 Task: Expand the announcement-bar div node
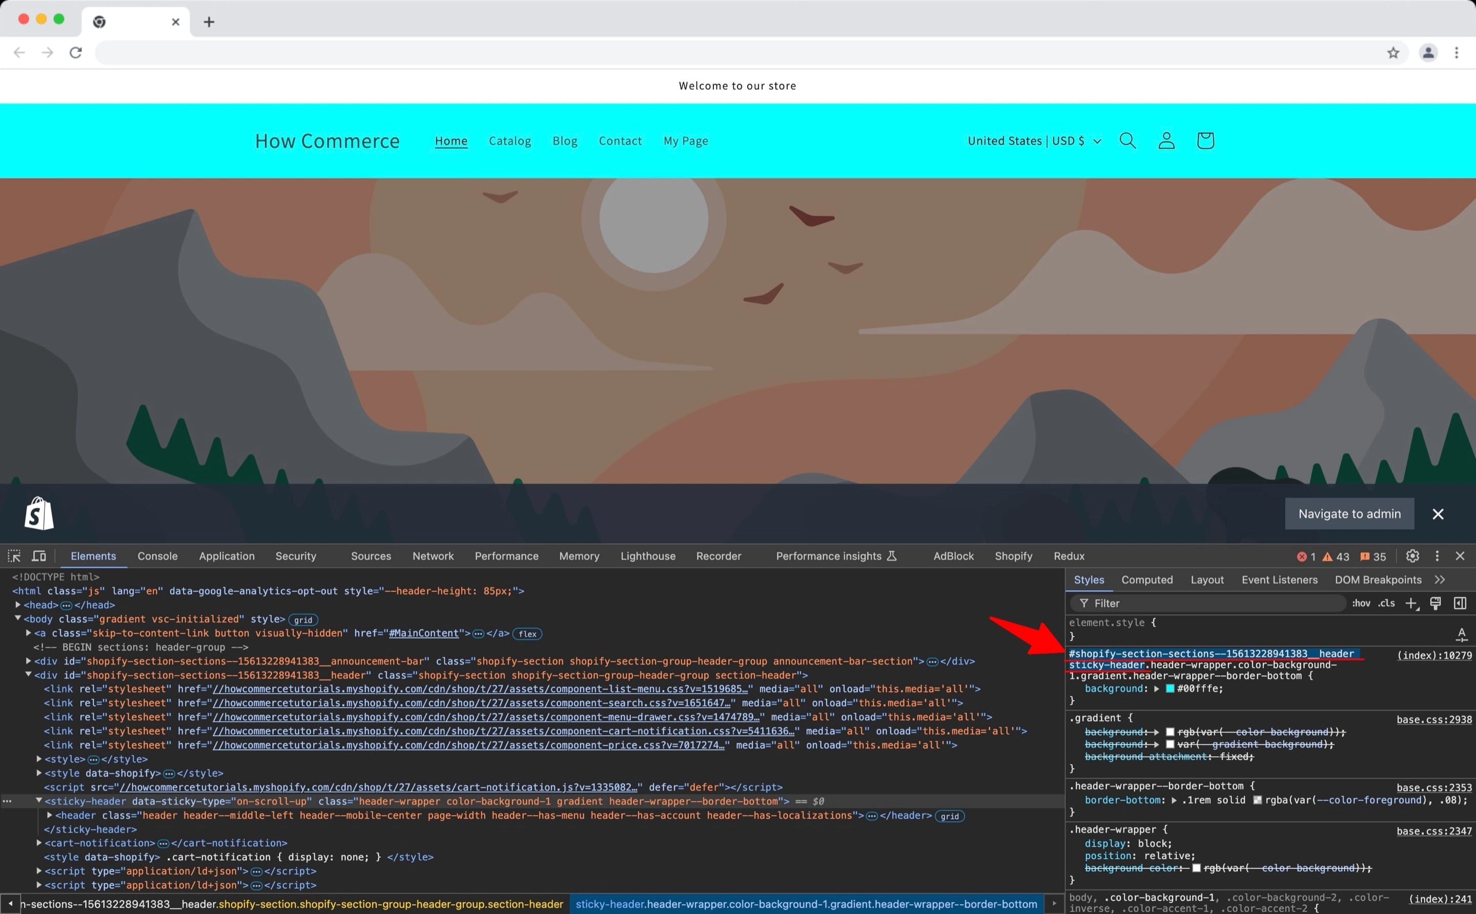tap(28, 661)
